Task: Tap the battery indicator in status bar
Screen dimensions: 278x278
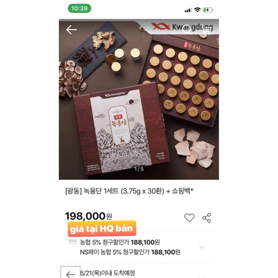Action: tap(208, 10)
